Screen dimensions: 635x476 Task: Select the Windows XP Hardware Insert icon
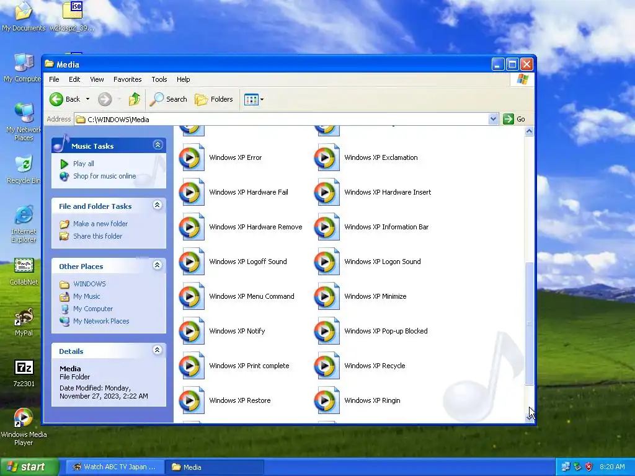tap(327, 192)
